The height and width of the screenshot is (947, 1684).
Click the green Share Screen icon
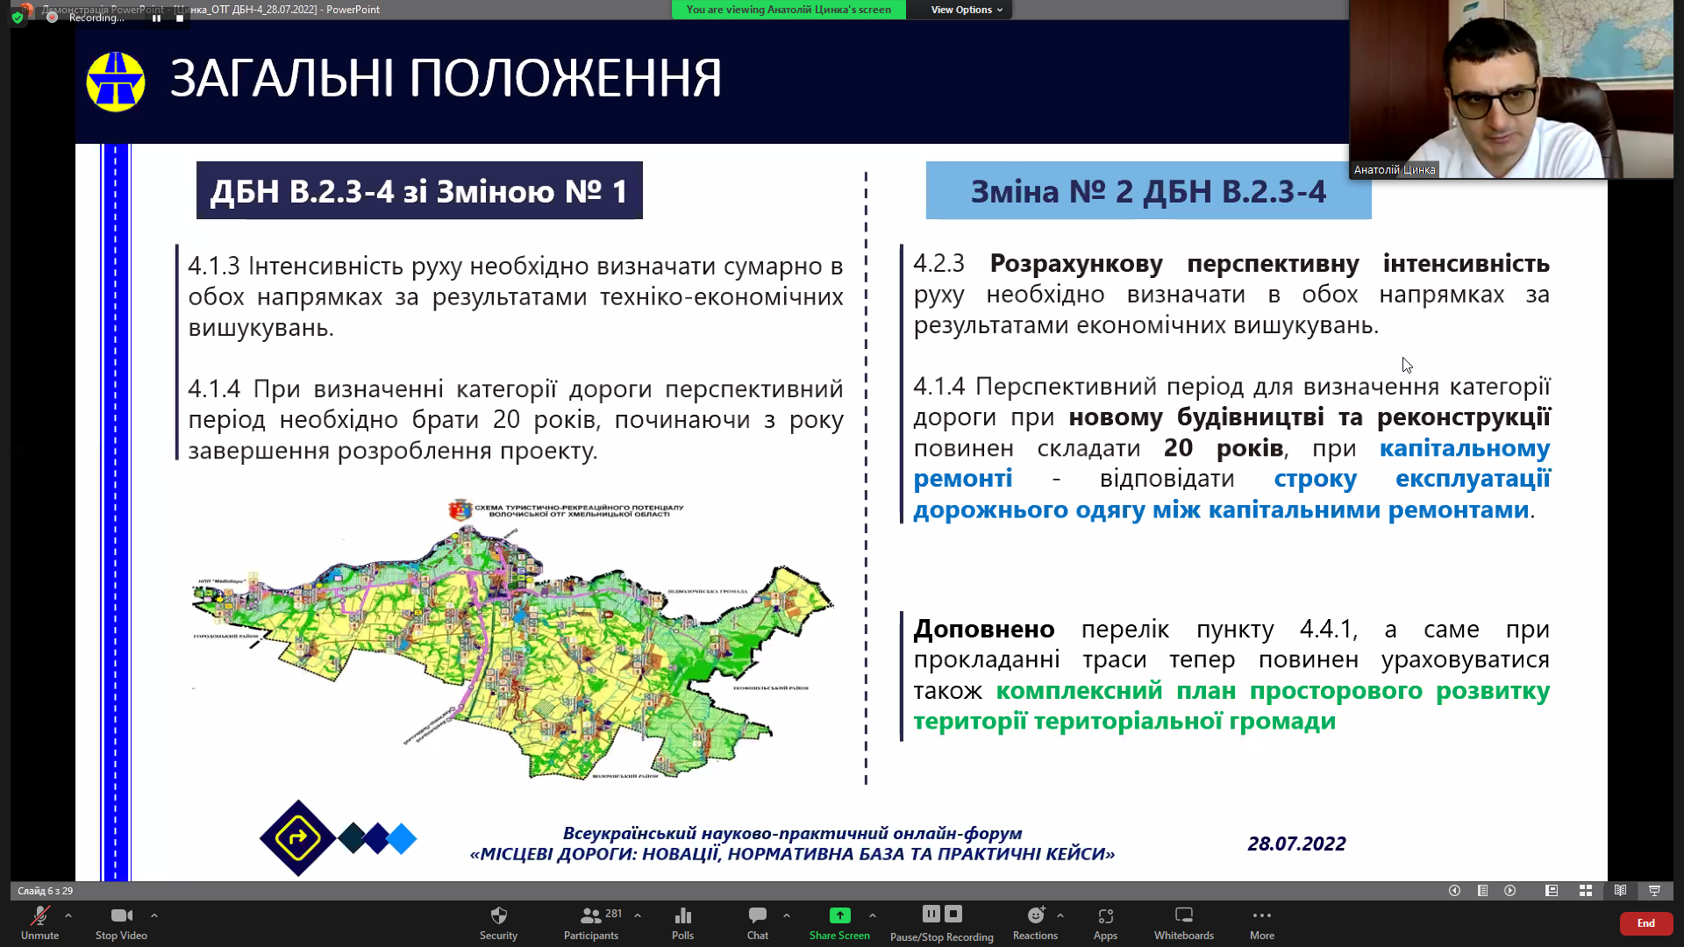(839, 915)
